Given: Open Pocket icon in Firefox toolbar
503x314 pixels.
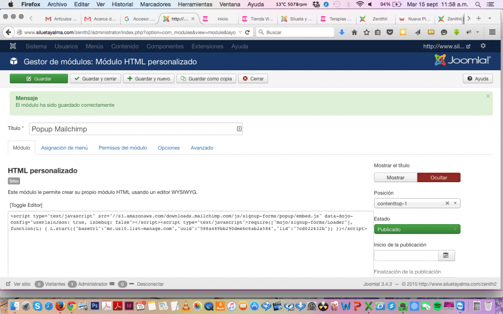Looking at the screenshot, I should 390,32.
